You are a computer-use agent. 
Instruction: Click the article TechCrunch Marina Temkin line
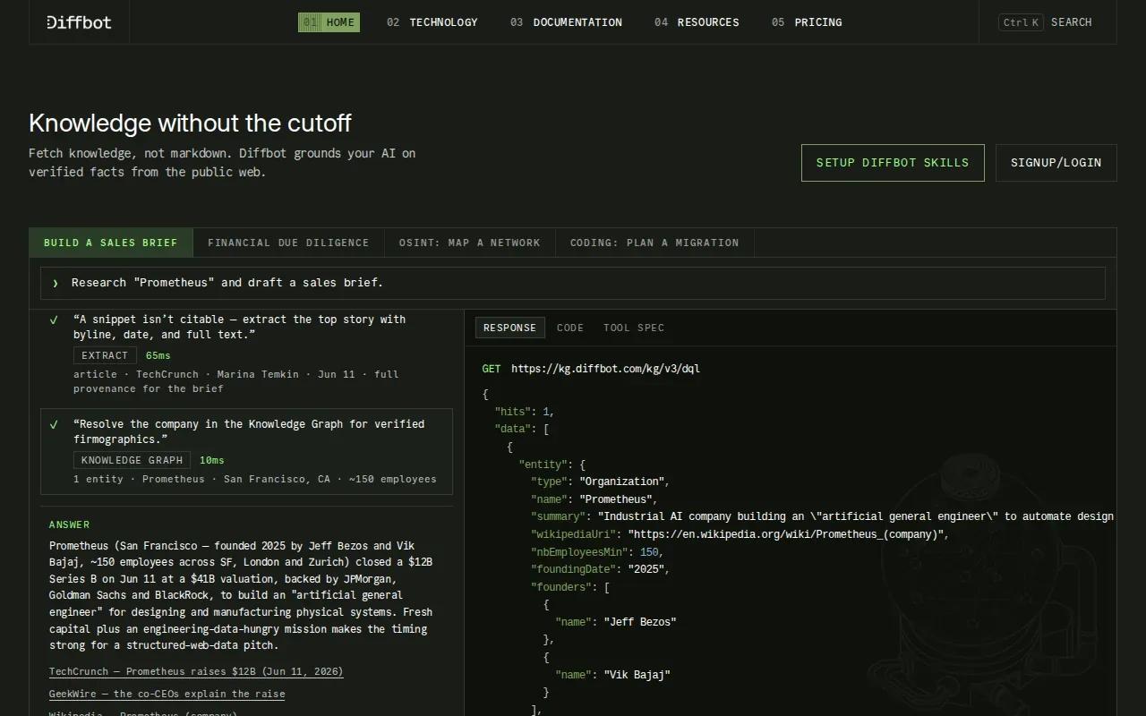(x=236, y=381)
